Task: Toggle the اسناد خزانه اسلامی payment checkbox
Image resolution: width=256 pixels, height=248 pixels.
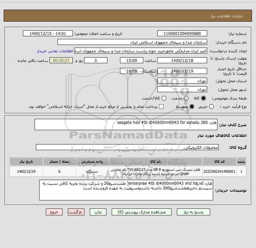Action: pyautogui.click(x=161, y=107)
